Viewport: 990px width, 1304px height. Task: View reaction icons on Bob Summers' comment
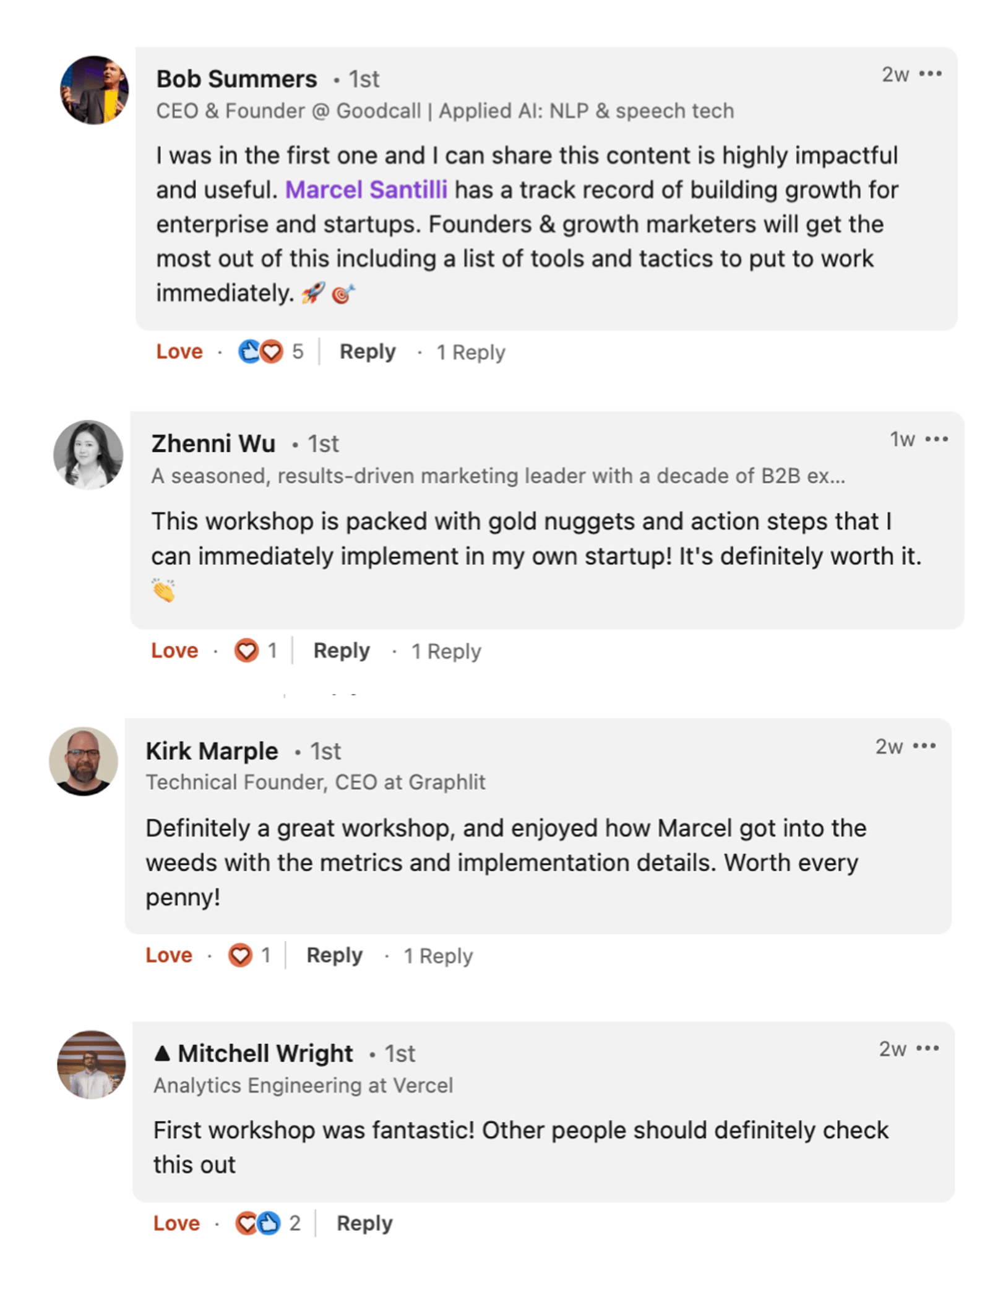coord(260,352)
